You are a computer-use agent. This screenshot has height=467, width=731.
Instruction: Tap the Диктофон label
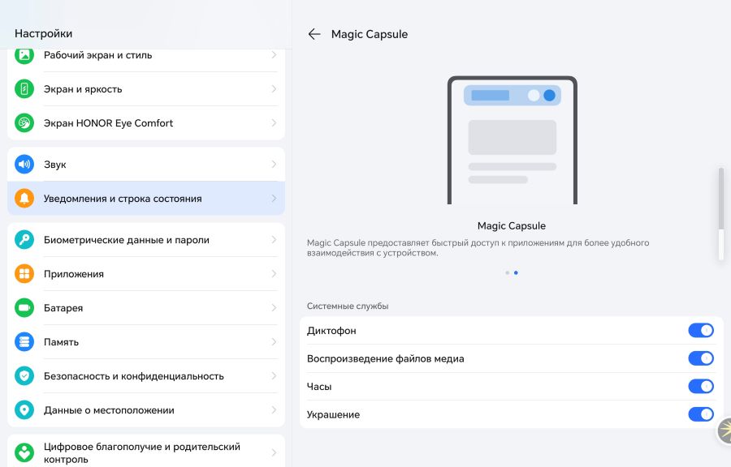tap(331, 330)
